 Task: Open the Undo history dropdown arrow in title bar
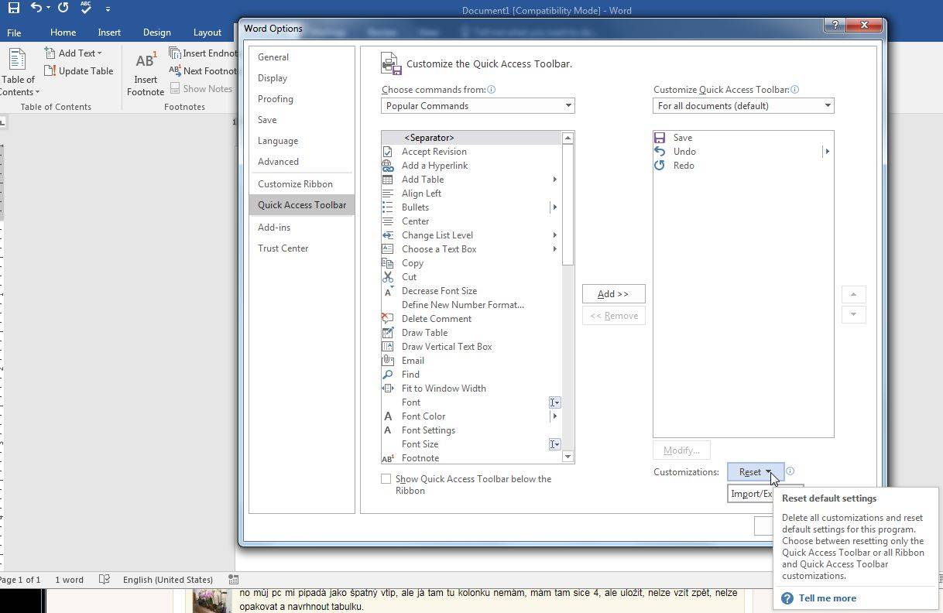coord(48,9)
